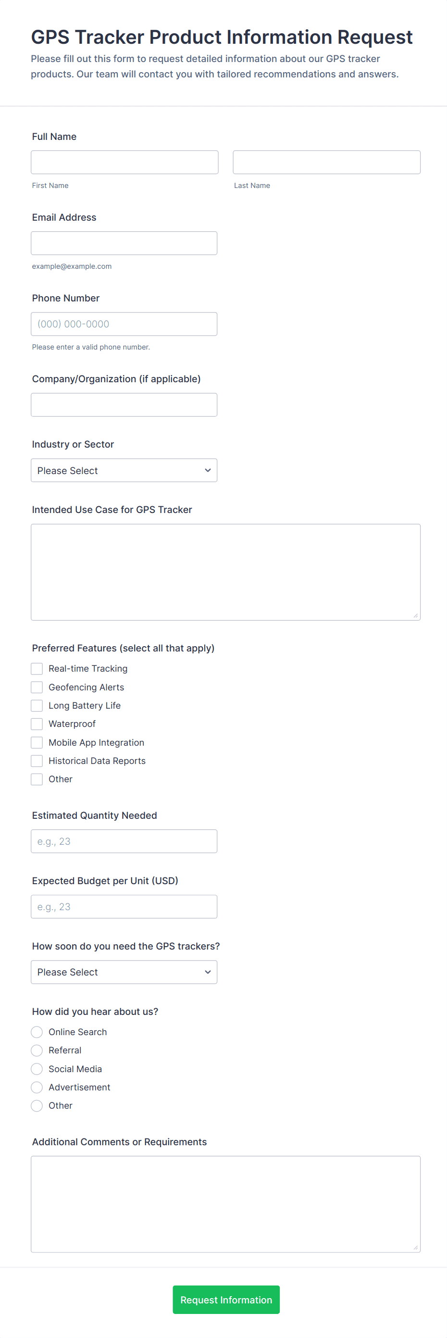447x1338 pixels.
Task: Click the First Name input field
Action: click(124, 162)
